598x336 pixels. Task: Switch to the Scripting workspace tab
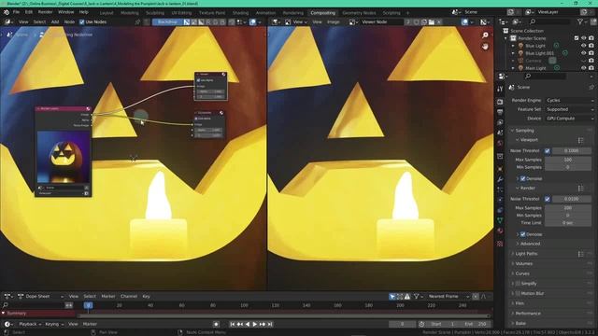pos(392,13)
